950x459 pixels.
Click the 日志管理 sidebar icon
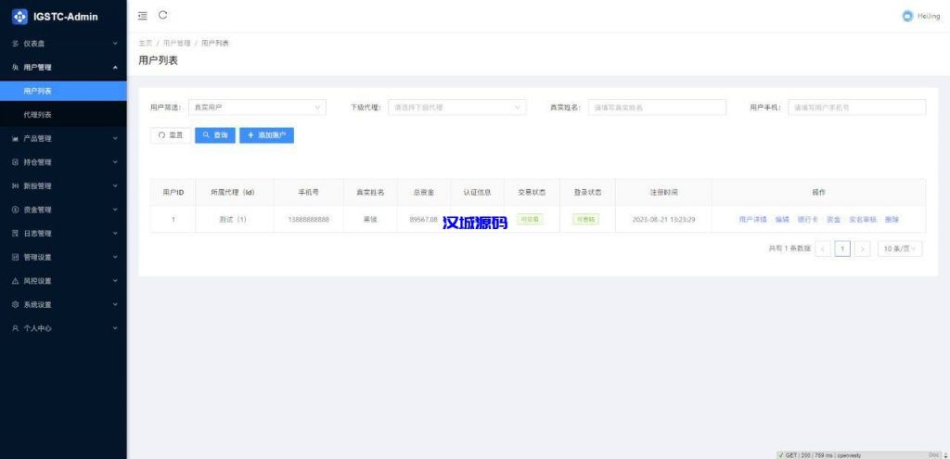pos(16,233)
